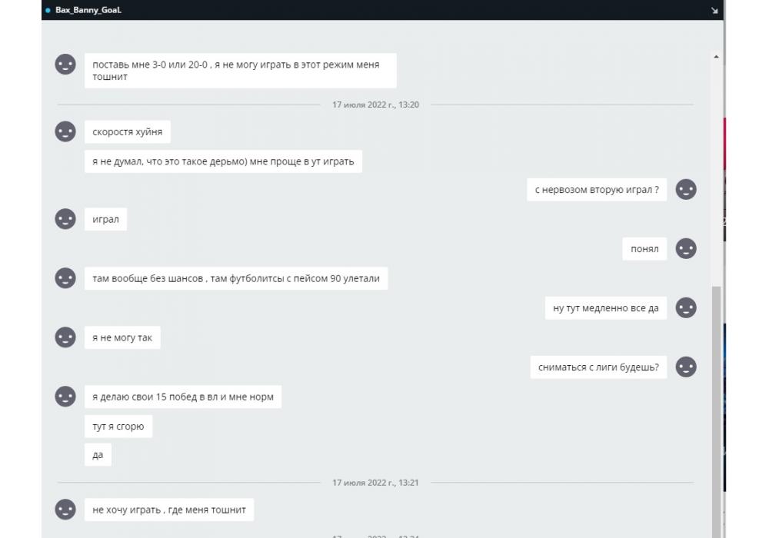Viewport: 769px width, 538px height.
Task: Click the avatar beside 'поставь мне 3-0' message
Action: pos(65,65)
